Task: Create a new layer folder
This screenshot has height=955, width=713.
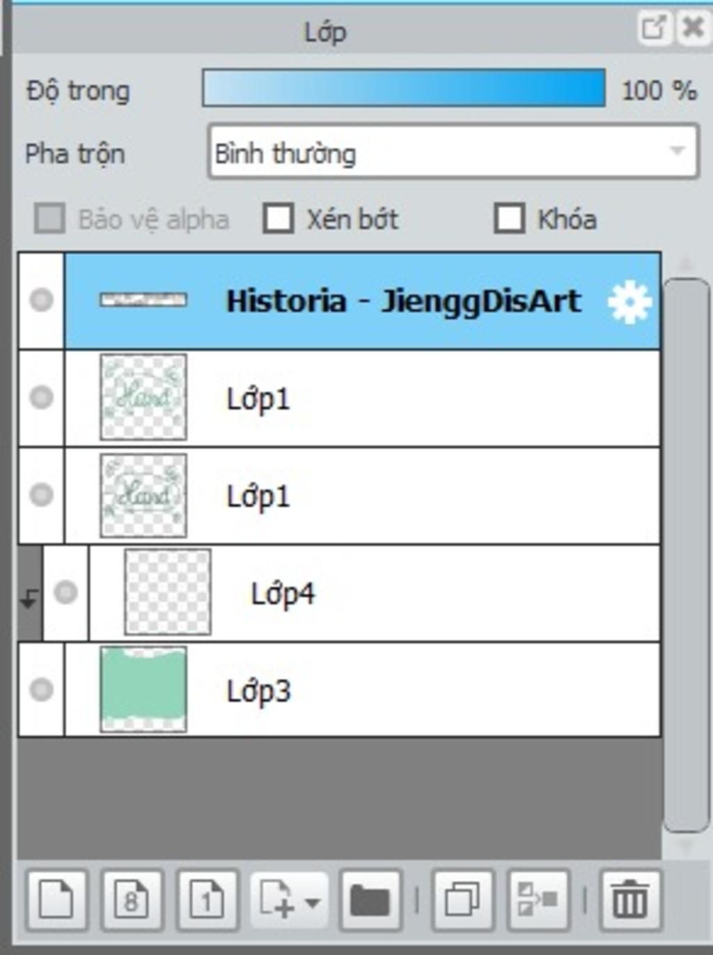Action: (x=370, y=900)
